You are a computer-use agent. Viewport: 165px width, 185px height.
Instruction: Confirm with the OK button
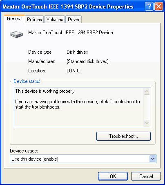point(113,176)
